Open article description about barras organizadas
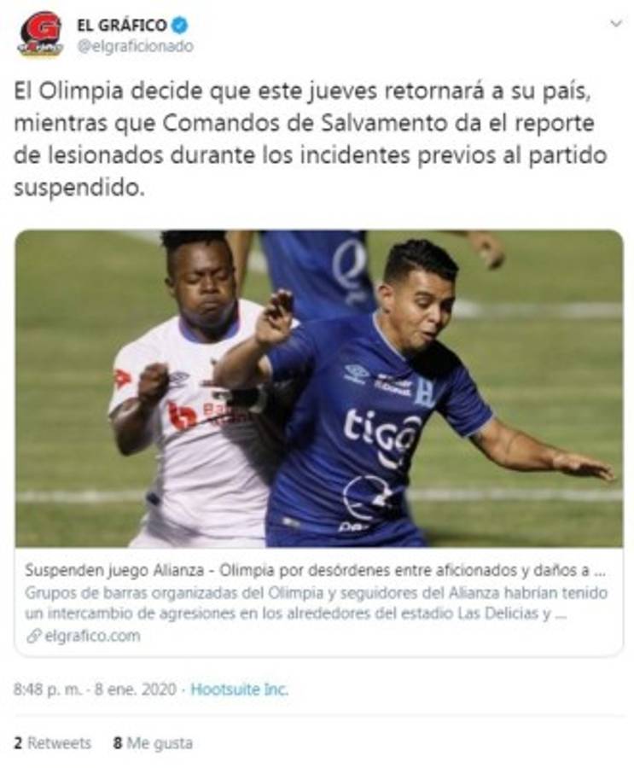This screenshot has width=634, height=768. point(316,603)
